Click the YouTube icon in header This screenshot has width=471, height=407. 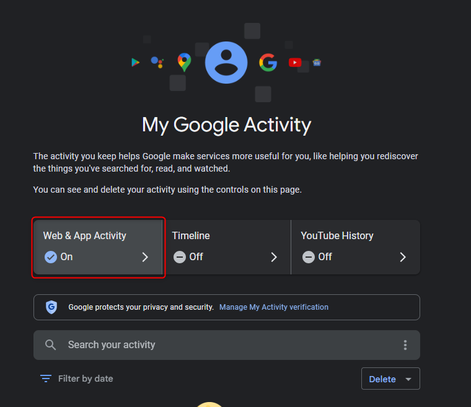point(295,62)
